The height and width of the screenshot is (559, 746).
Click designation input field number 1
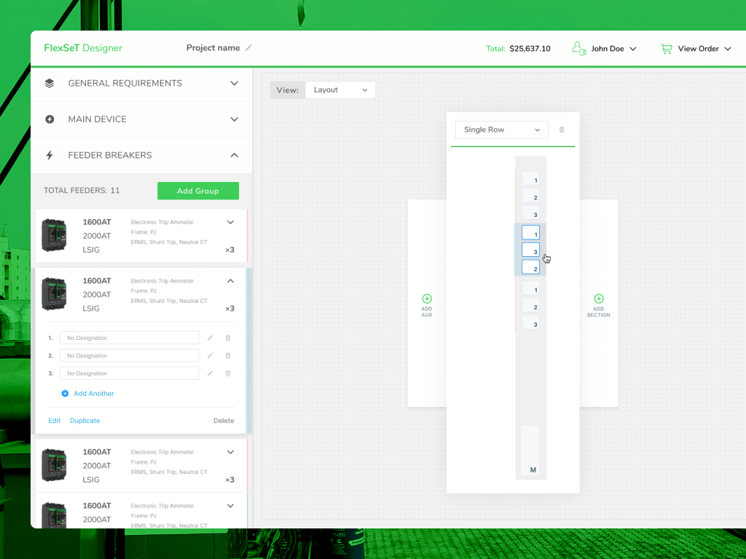(130, 338)
